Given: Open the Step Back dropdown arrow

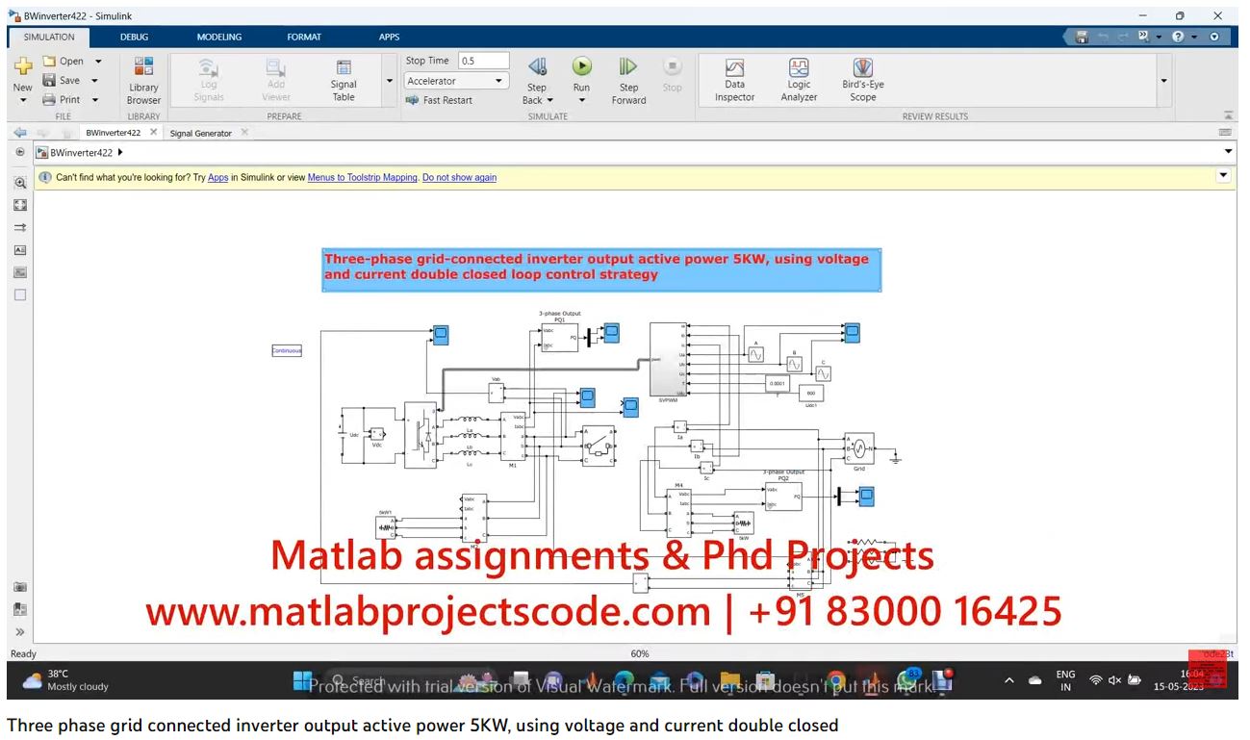Looking at the screenshot, I should pyautogui.click(x=549, y=100).
